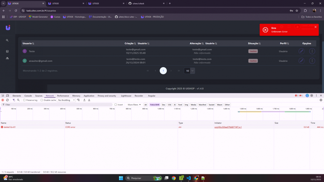Switch to the Console tab in DevTools

[x=28, y=96]
